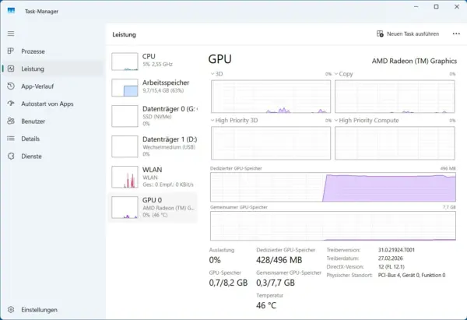Go to Prozesse page
This screenshot has height=320, width=467.
(53, 51)
